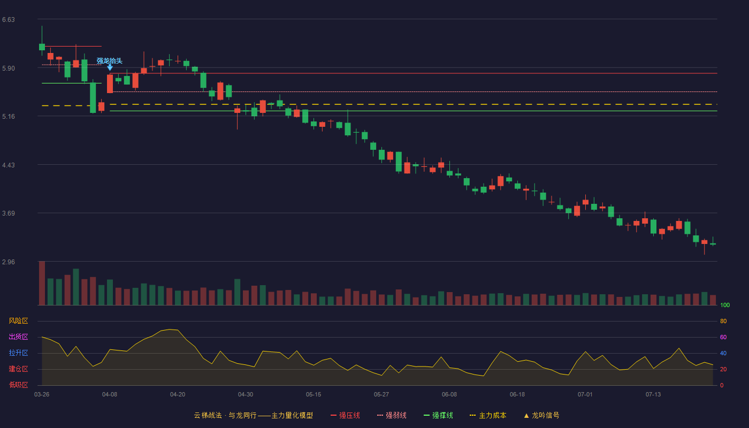Click the 05-27 date label
749x428 pixels.
(x=381, y=394)
